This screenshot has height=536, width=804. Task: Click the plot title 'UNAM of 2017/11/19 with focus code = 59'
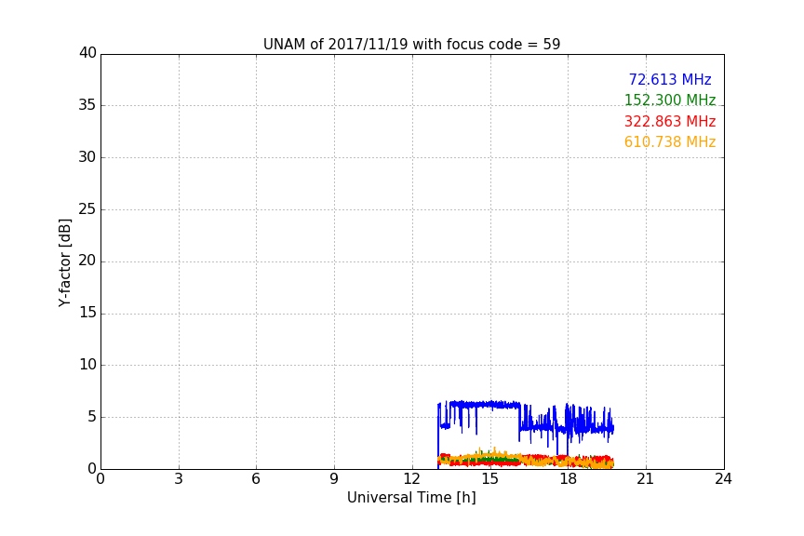coord(411,45)
